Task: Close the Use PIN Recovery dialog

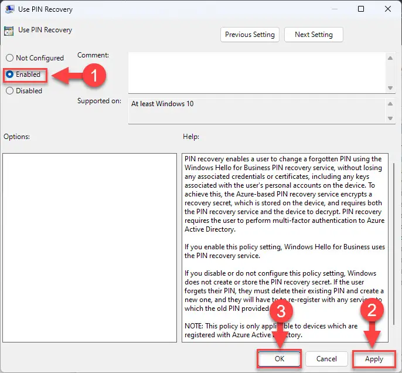Action: (x=387, y=9)
